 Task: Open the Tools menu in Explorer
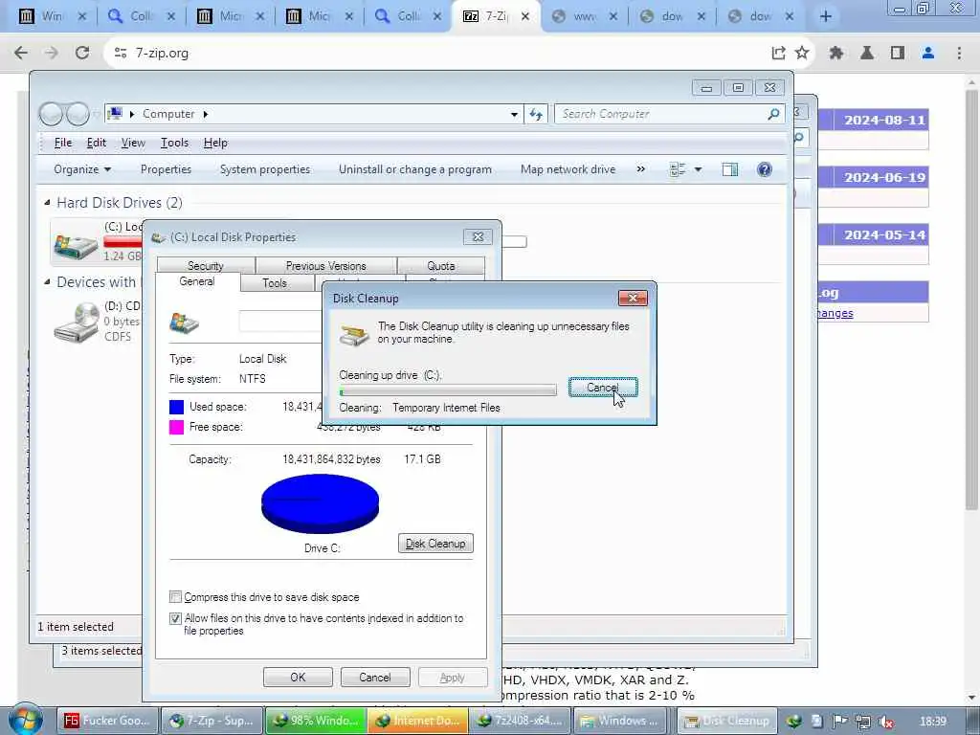(174, 143)
